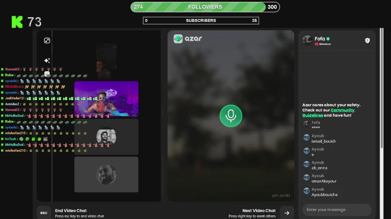Click the purple streamer webcam thumbnail
391x219 pixels.
point(106,99)
